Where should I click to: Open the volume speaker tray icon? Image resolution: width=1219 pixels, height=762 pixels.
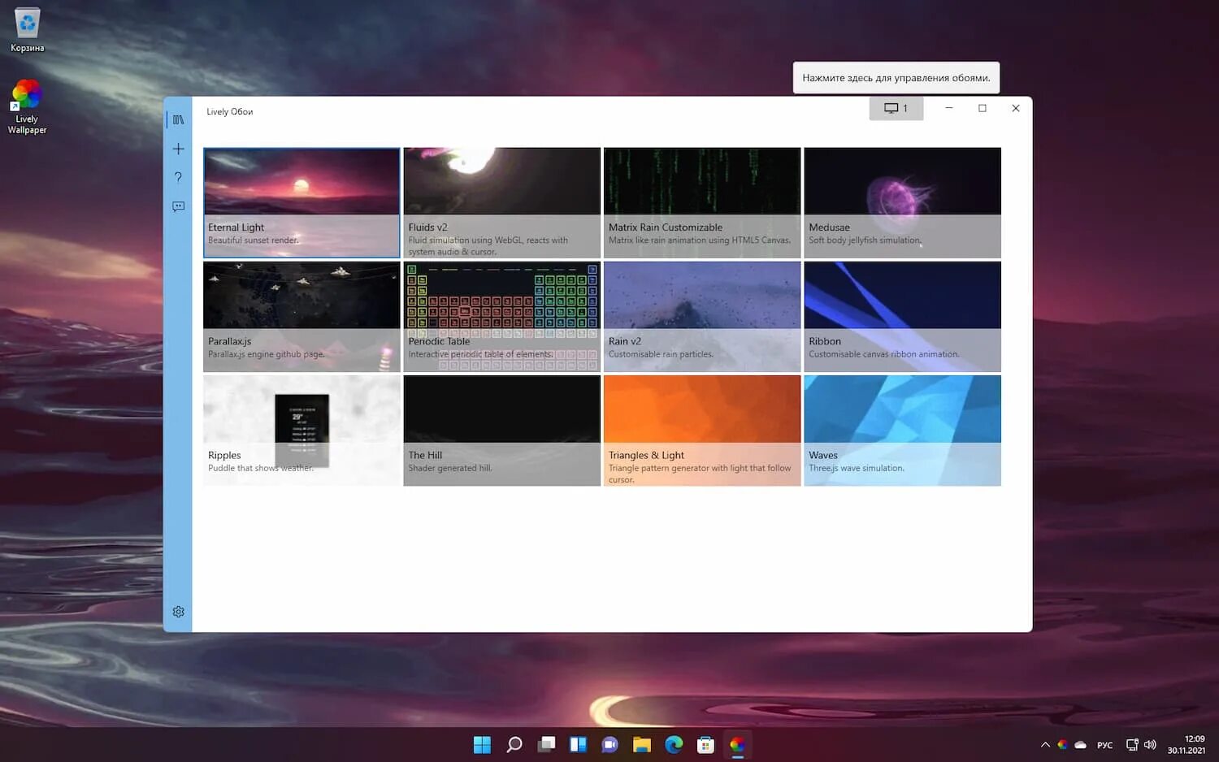(x=1150, y=745)
